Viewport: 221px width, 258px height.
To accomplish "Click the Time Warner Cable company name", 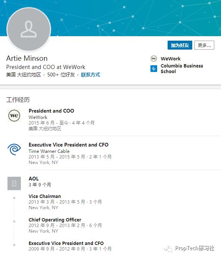I will [49, 151].
